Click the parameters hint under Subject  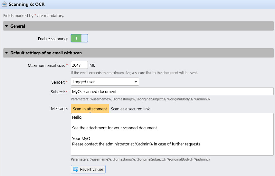tap(140, 99)
